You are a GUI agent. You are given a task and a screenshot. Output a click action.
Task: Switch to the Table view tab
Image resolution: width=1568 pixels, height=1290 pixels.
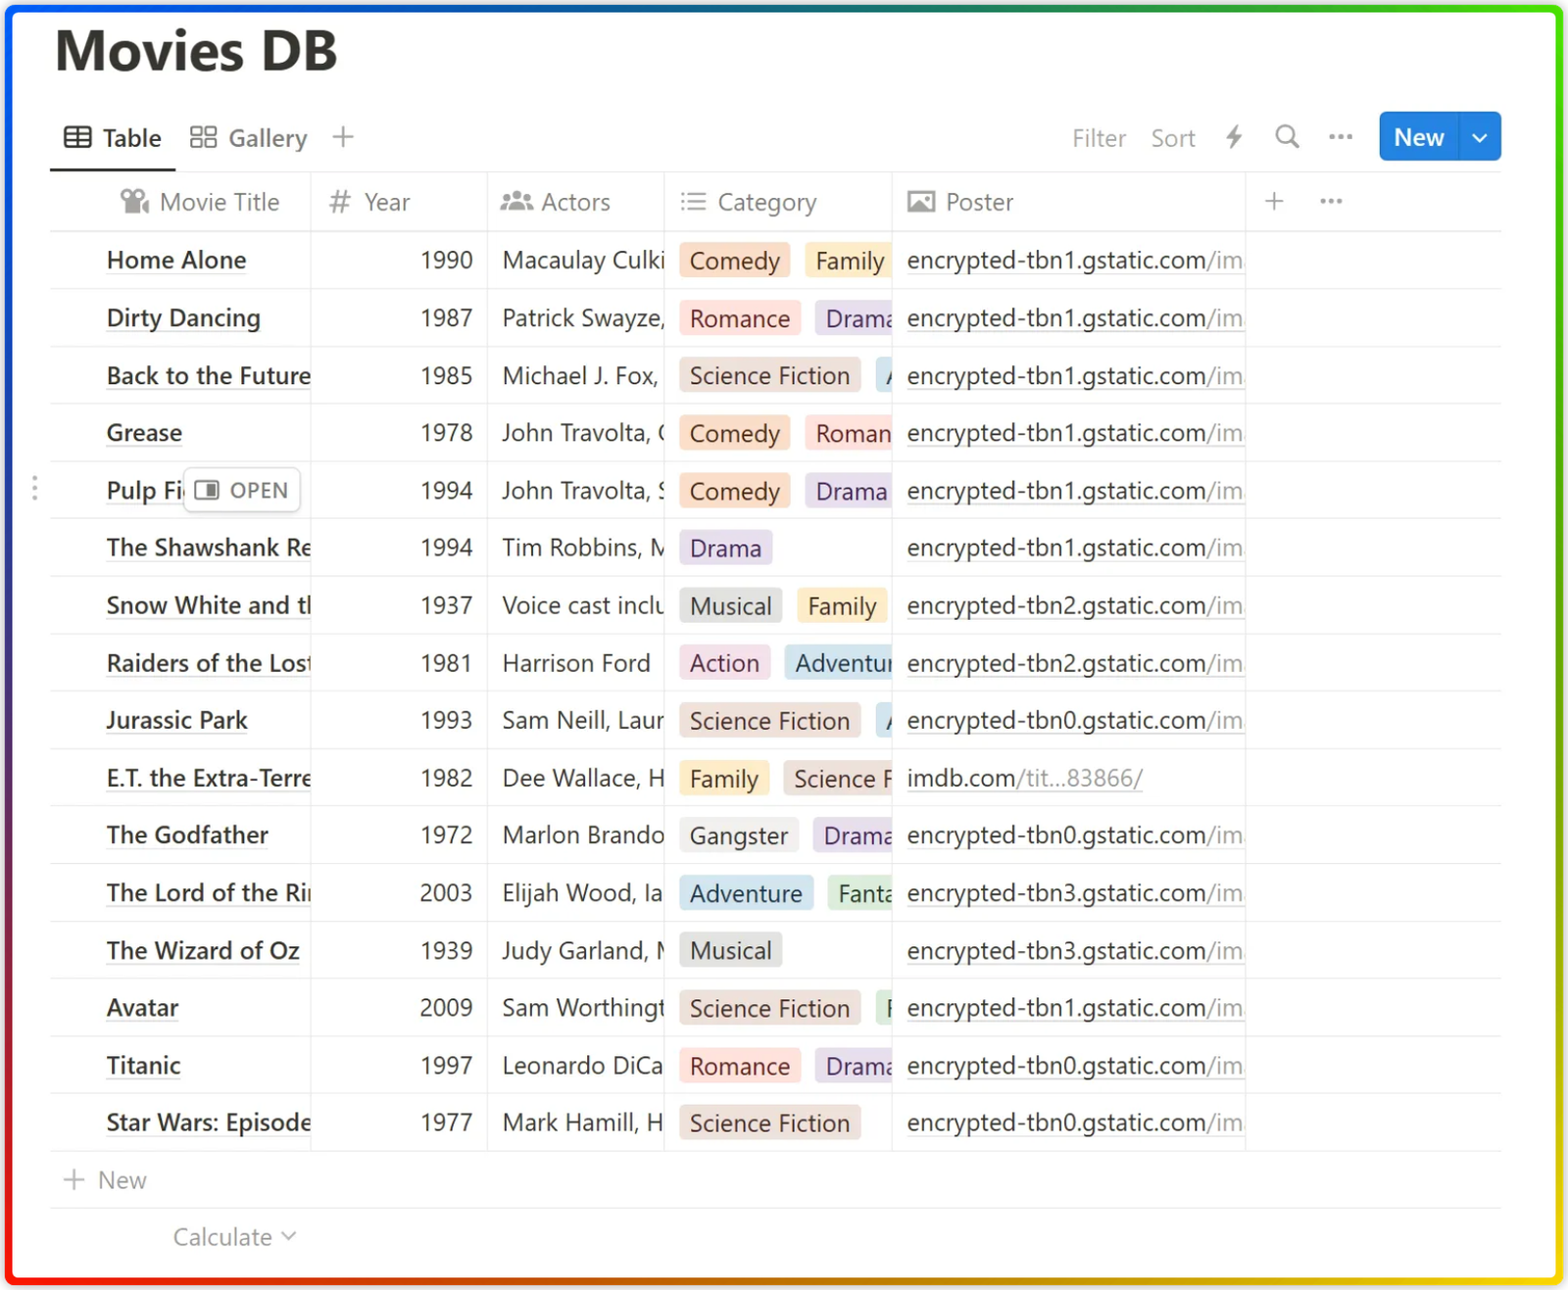coord(112,137)
